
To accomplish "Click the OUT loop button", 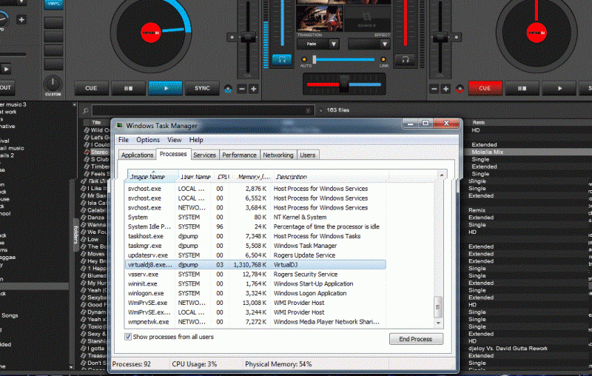I will click(x=7, y=87).
